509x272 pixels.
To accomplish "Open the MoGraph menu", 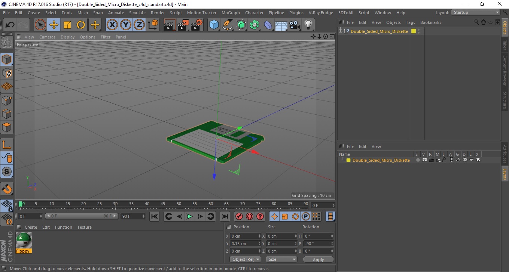I will click(x=231, y=13).
